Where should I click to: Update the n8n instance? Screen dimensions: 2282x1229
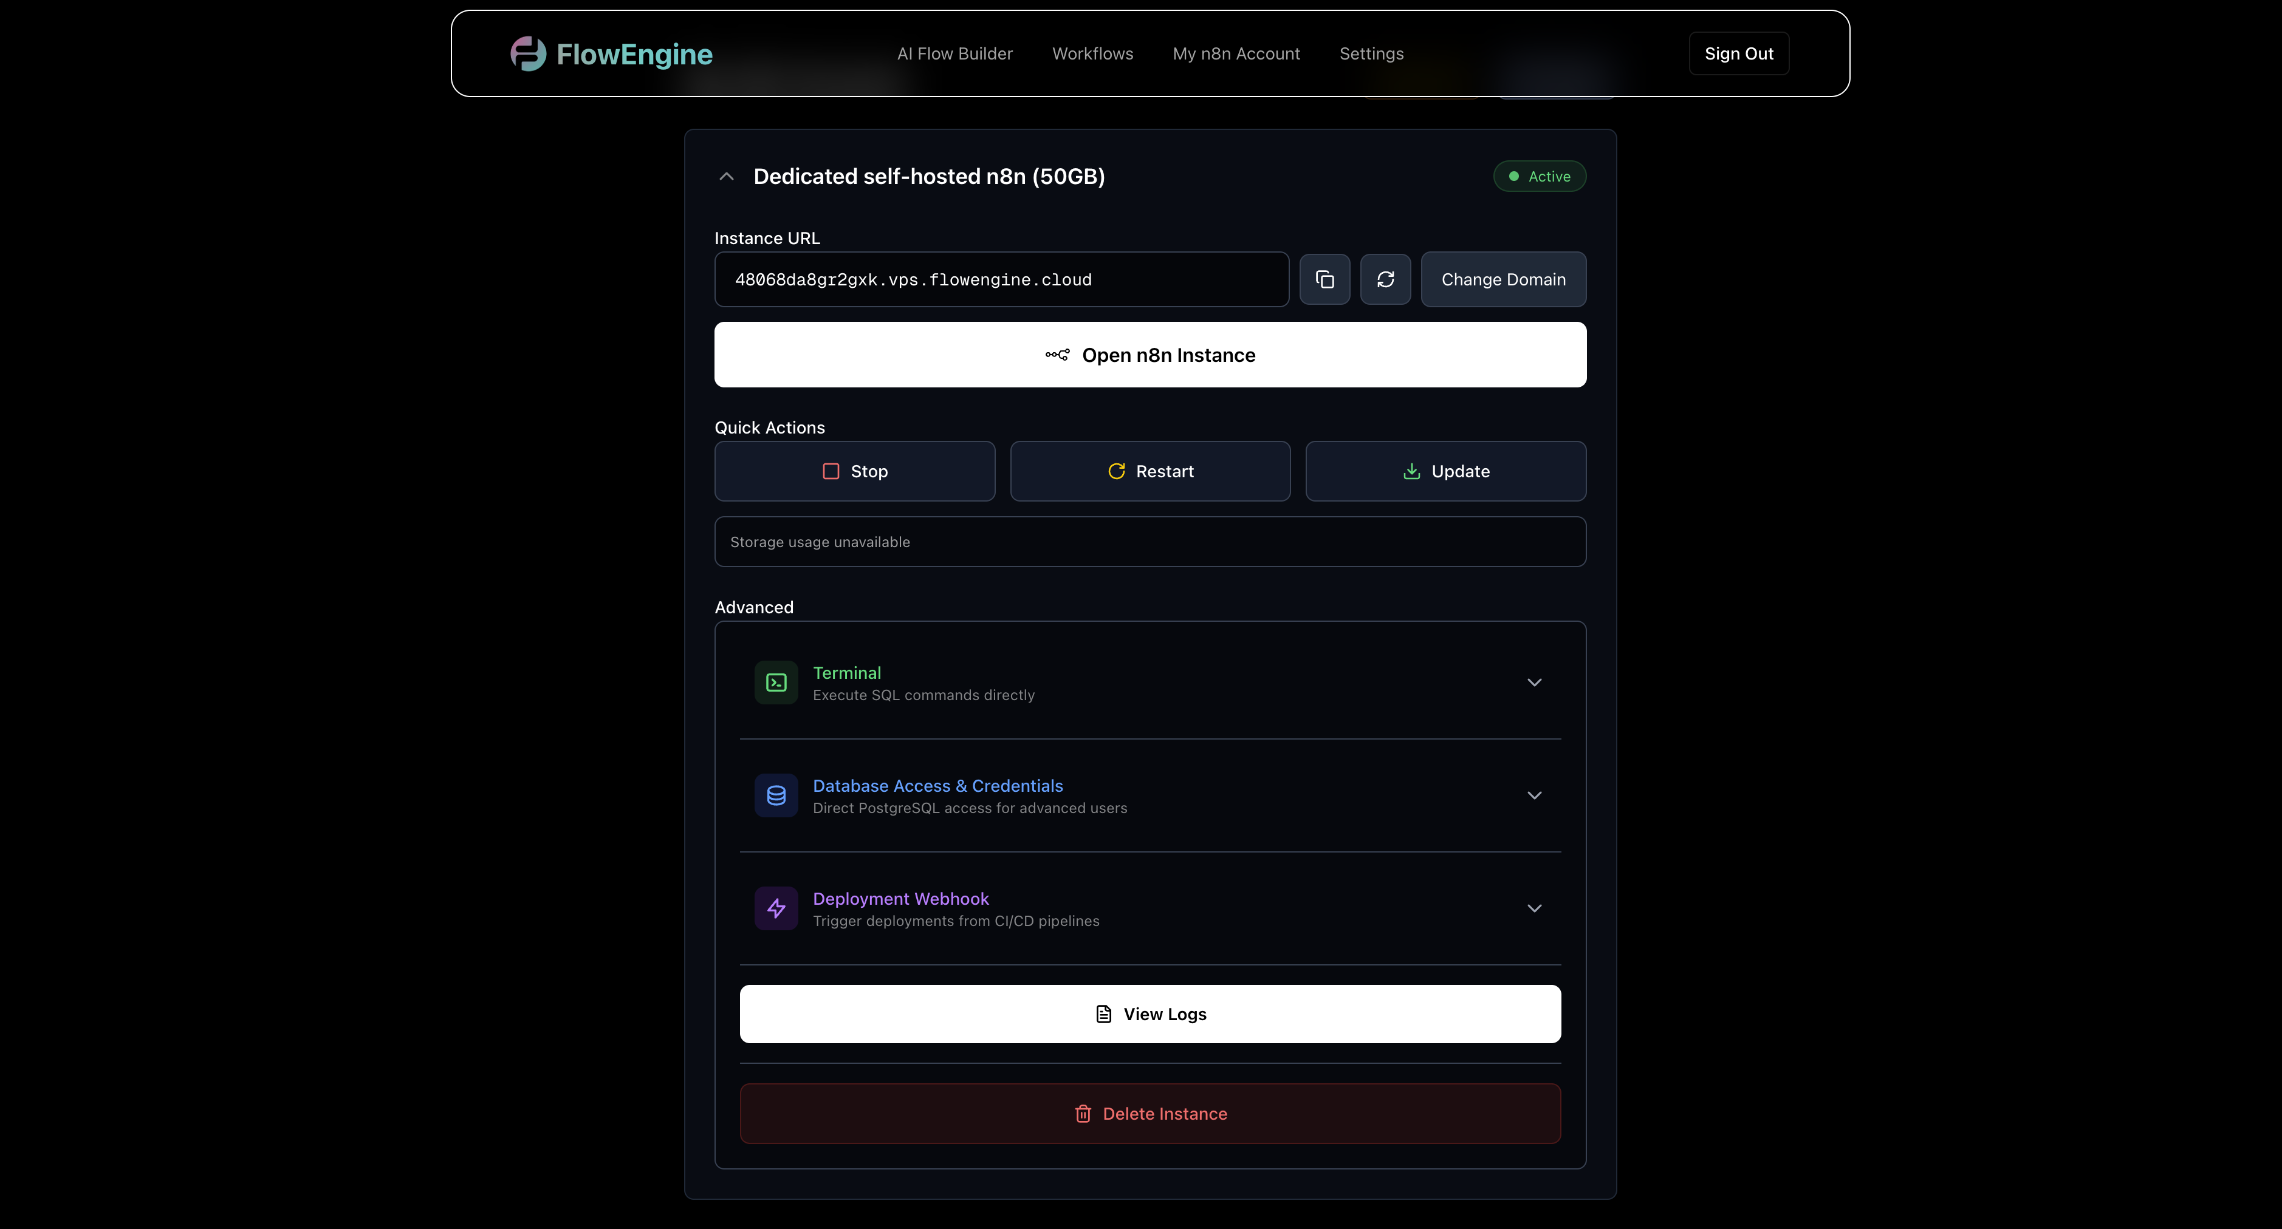coord(1446,472)
